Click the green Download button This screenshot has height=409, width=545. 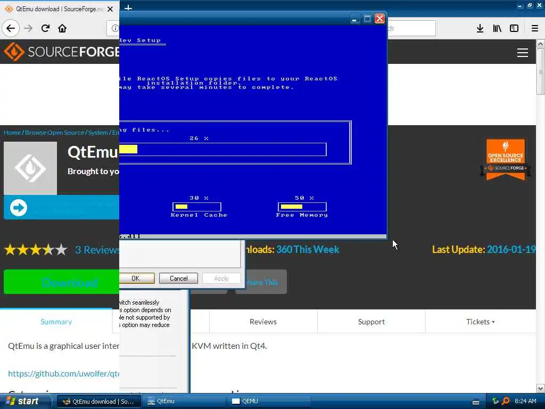(x=62, y=282)
